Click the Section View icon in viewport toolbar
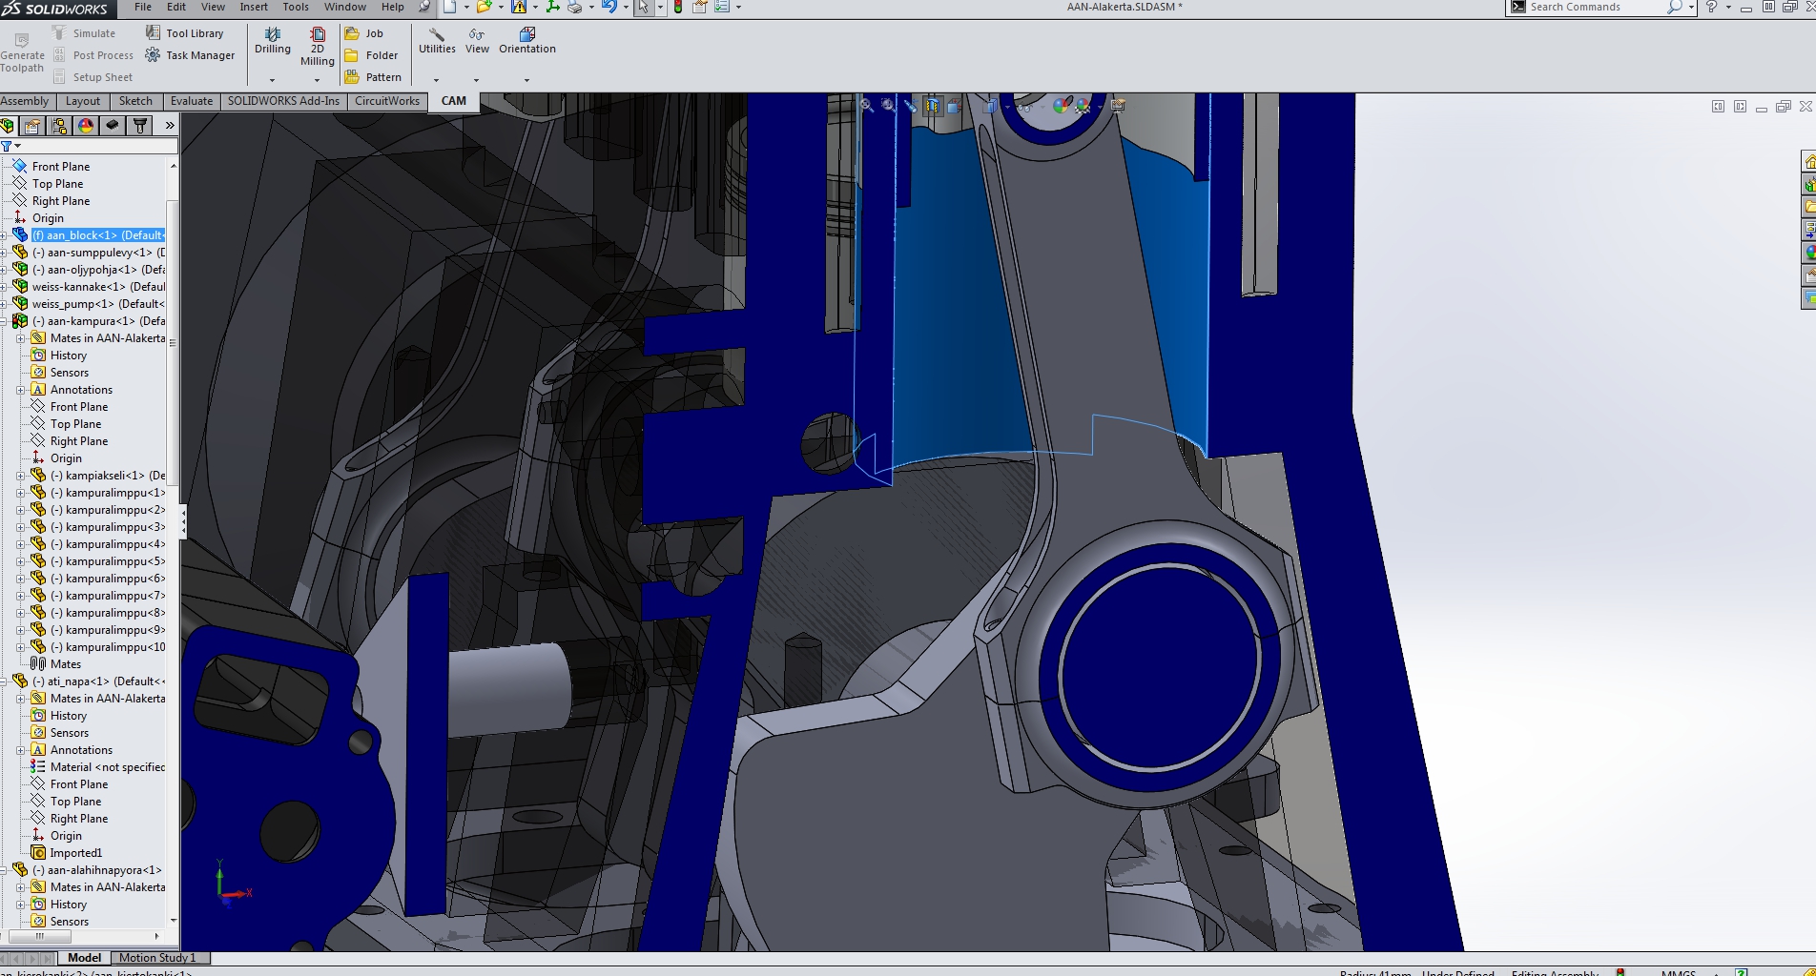Viewport: 1816px width, 976px height. [932, 106]
